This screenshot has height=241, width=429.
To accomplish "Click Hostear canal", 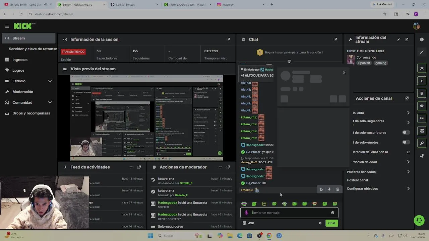I will [357, 180].
